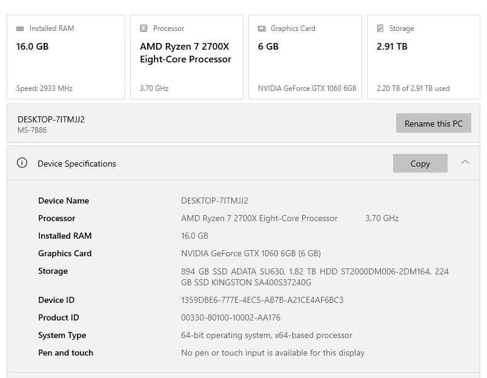Viewport: 487px width, 378px height.
Task: Open the 2.91 TB Storage card
Action: tap(423, 57)
